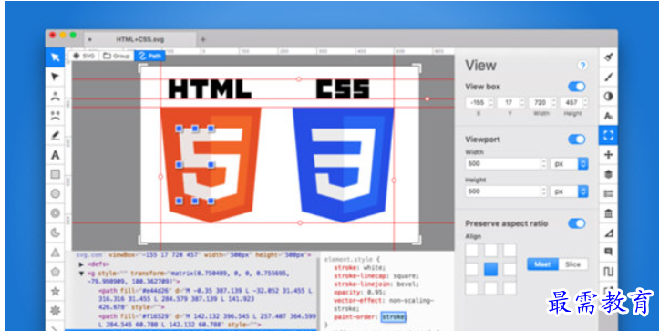Open the View panel icon

608,135
